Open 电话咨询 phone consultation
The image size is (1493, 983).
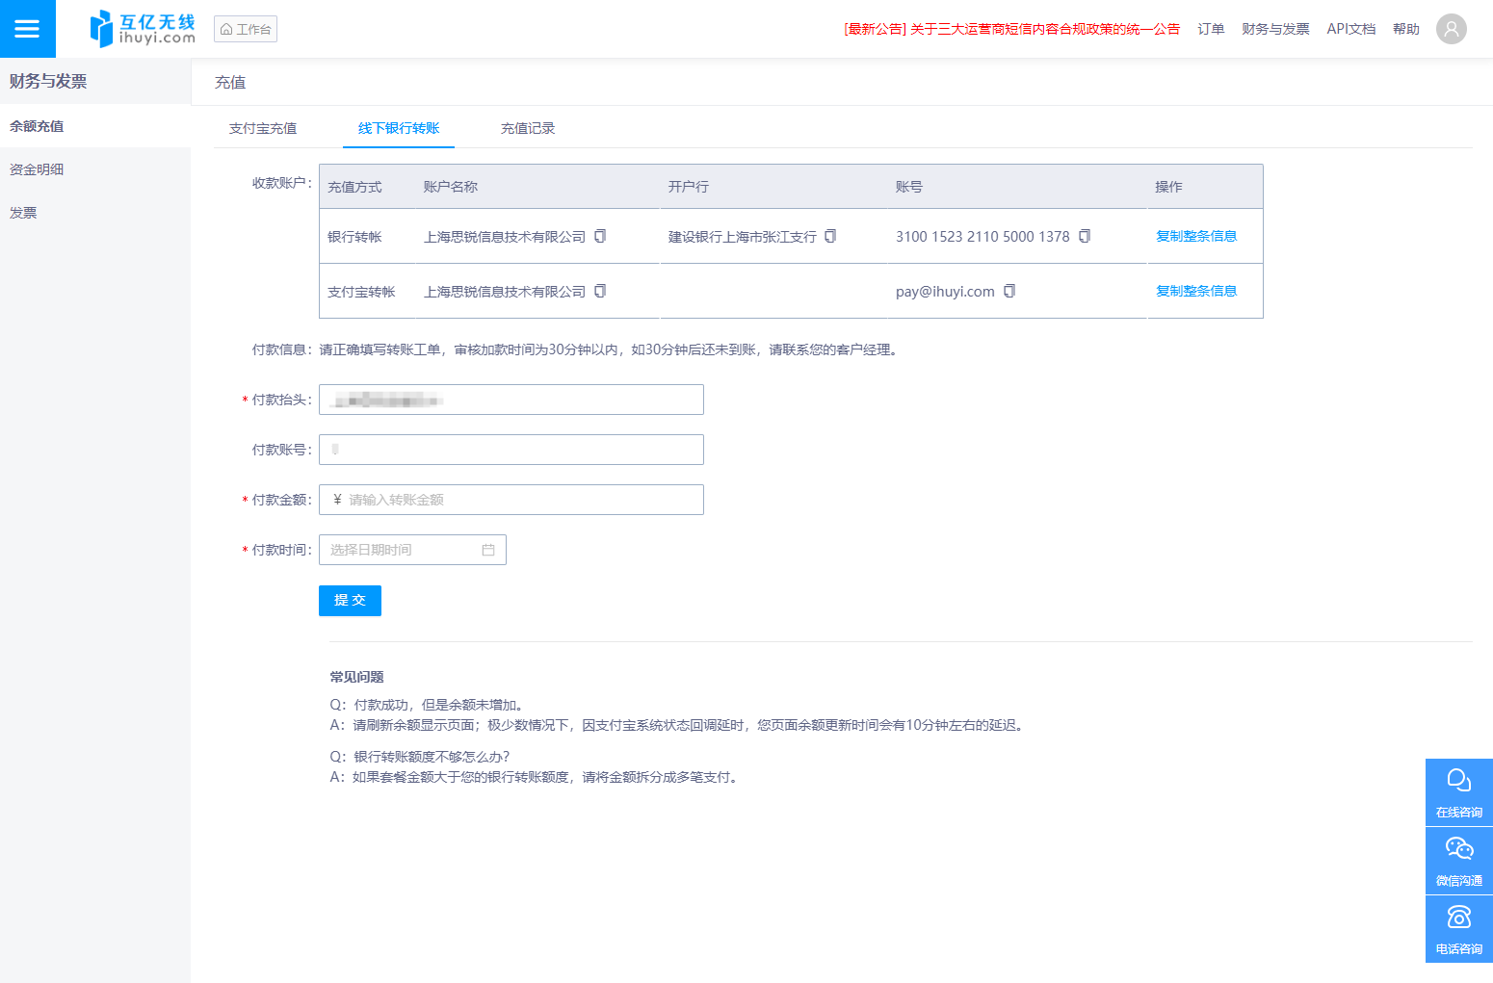click(x=1458, y=928)
